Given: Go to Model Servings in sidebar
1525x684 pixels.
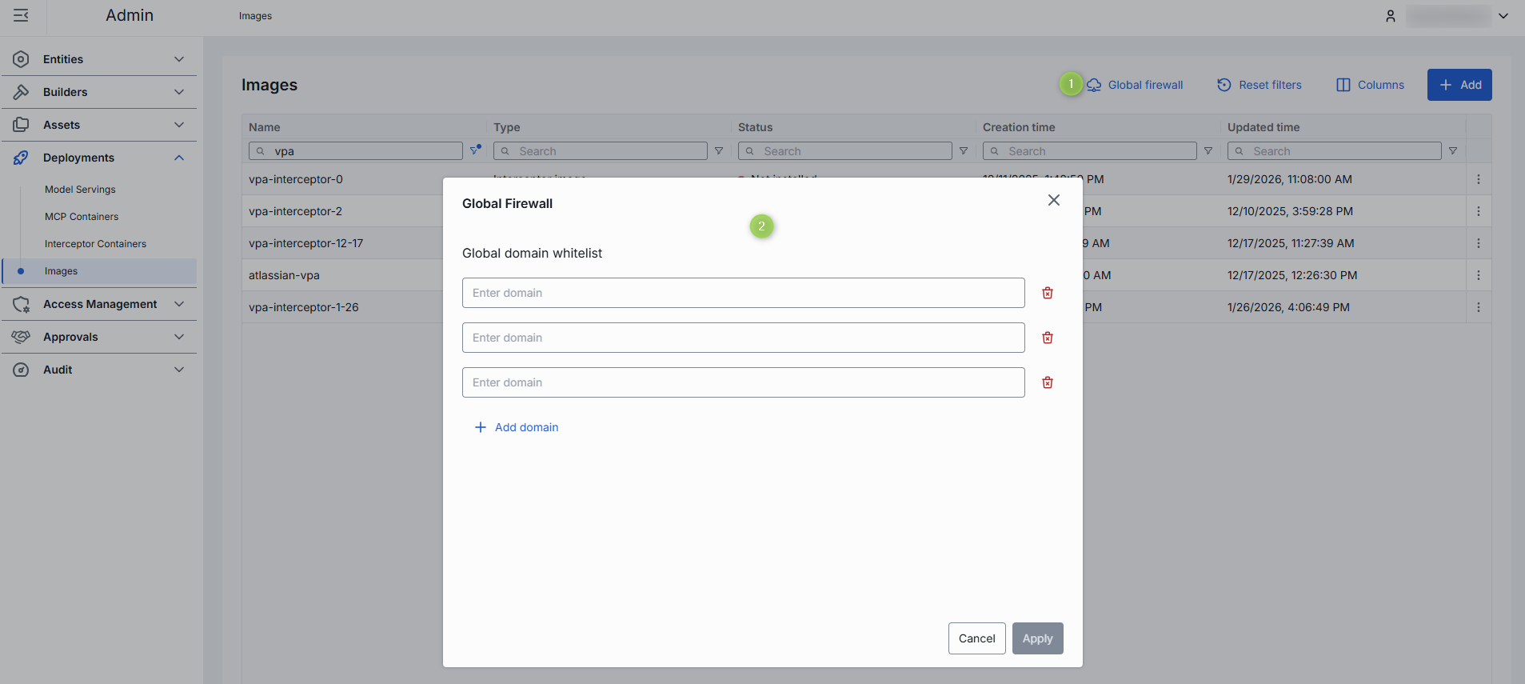Looking at the screenshot, I should click(x=80, y=190).
